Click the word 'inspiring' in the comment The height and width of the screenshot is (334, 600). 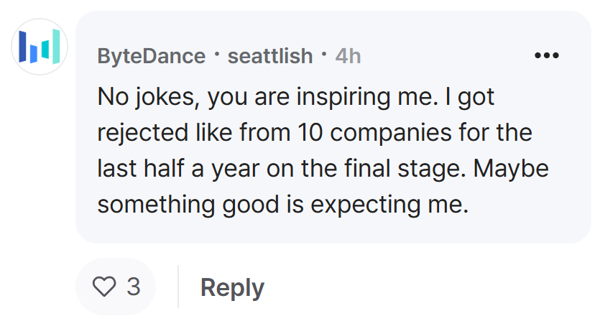pyautogui.click(x=343, y=97)
